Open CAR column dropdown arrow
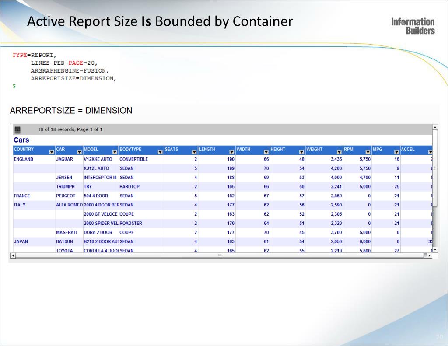The height and width of the screenshot is (346, 448). coord(80,152)
